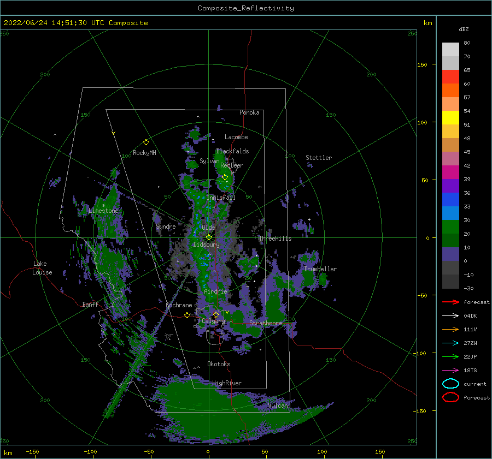Click the cyan current ellipse in legend

pyautogui.click(x=450, y=384)
